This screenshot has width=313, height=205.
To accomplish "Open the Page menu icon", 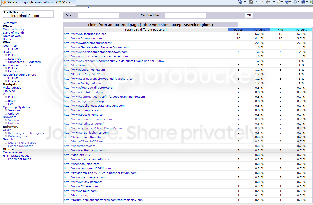I will pyautogui.click(x=278, y=2).
